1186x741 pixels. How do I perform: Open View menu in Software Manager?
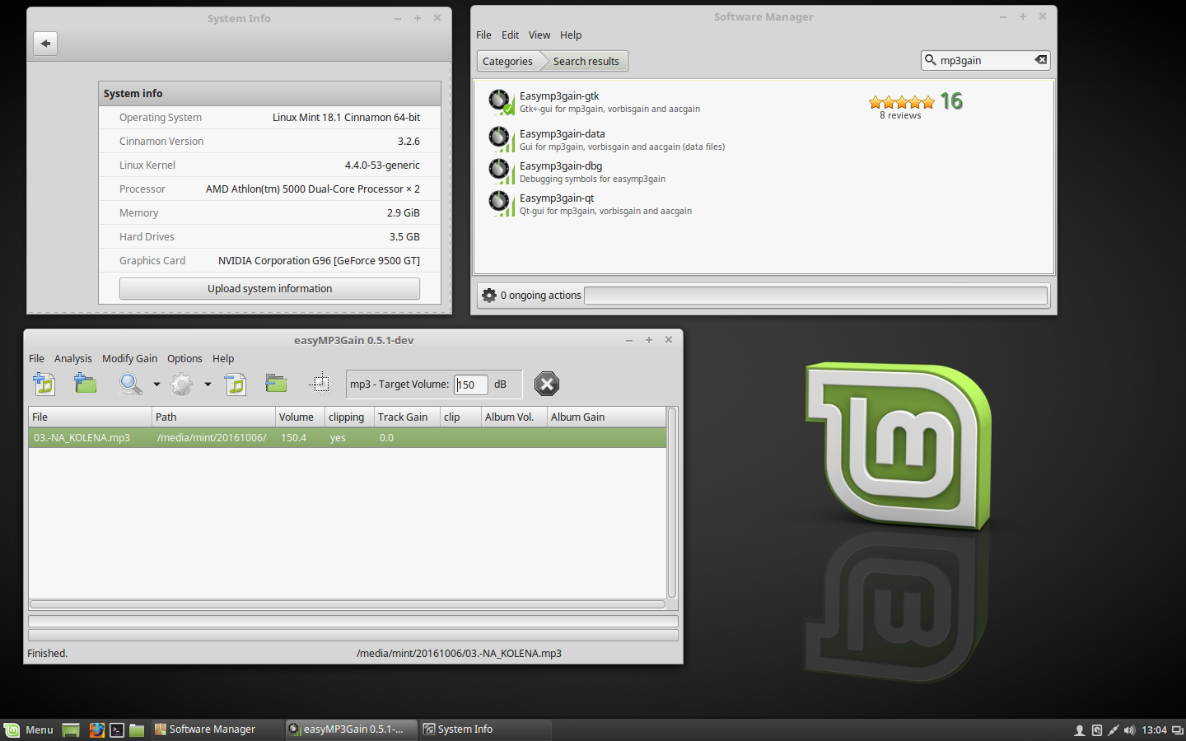(539, 35)
